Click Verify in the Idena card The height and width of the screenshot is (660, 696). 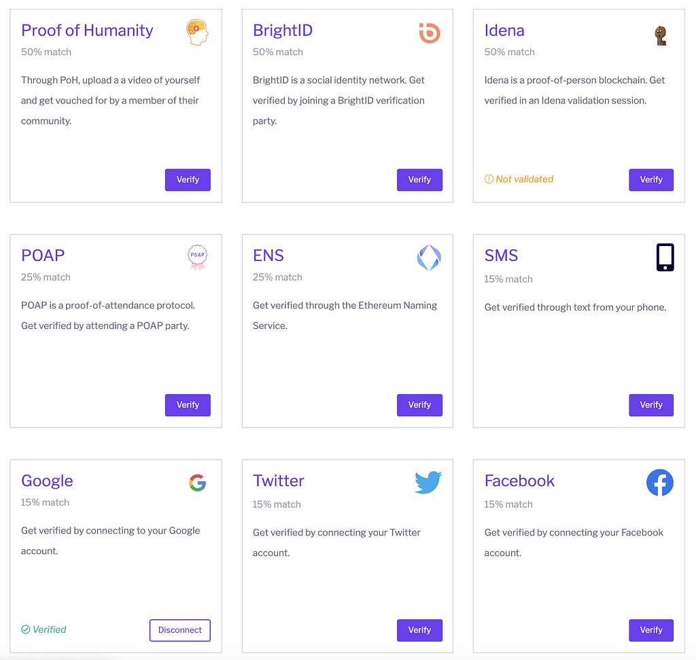[650, 179]
